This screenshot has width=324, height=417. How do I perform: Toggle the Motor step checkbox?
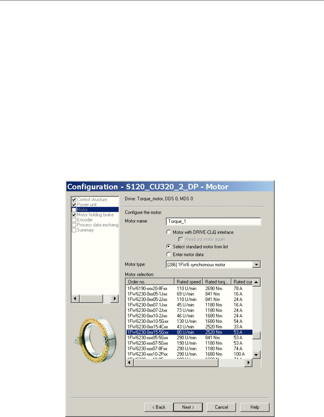(74, 210)
